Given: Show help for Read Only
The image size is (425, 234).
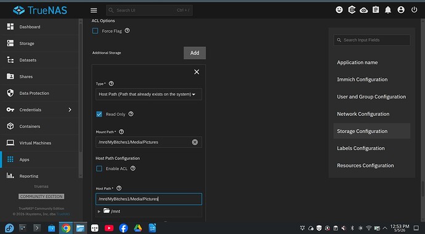Looking at the screenshot, I should click(131, 114).
